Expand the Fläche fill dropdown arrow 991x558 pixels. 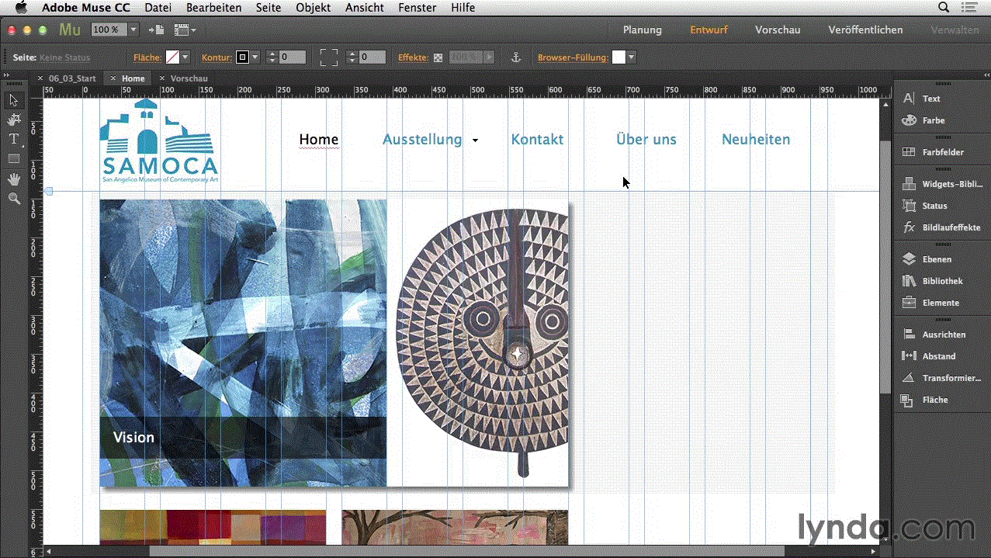[185, 57]
